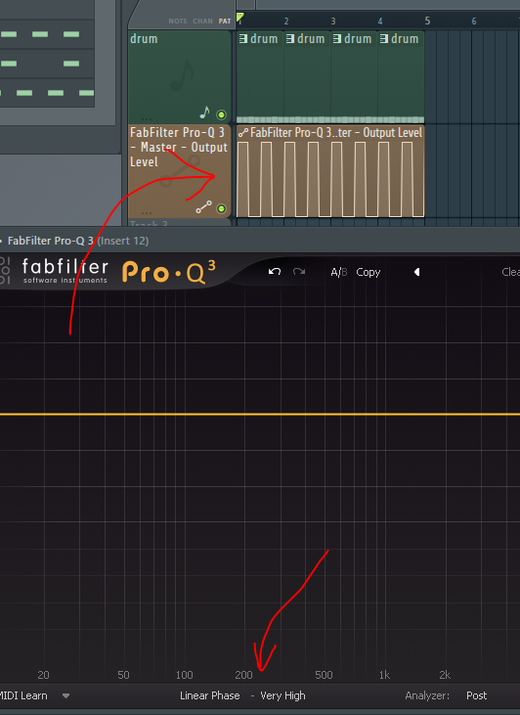Select the drum track header
Screen dimensions: 520x715
180,76
